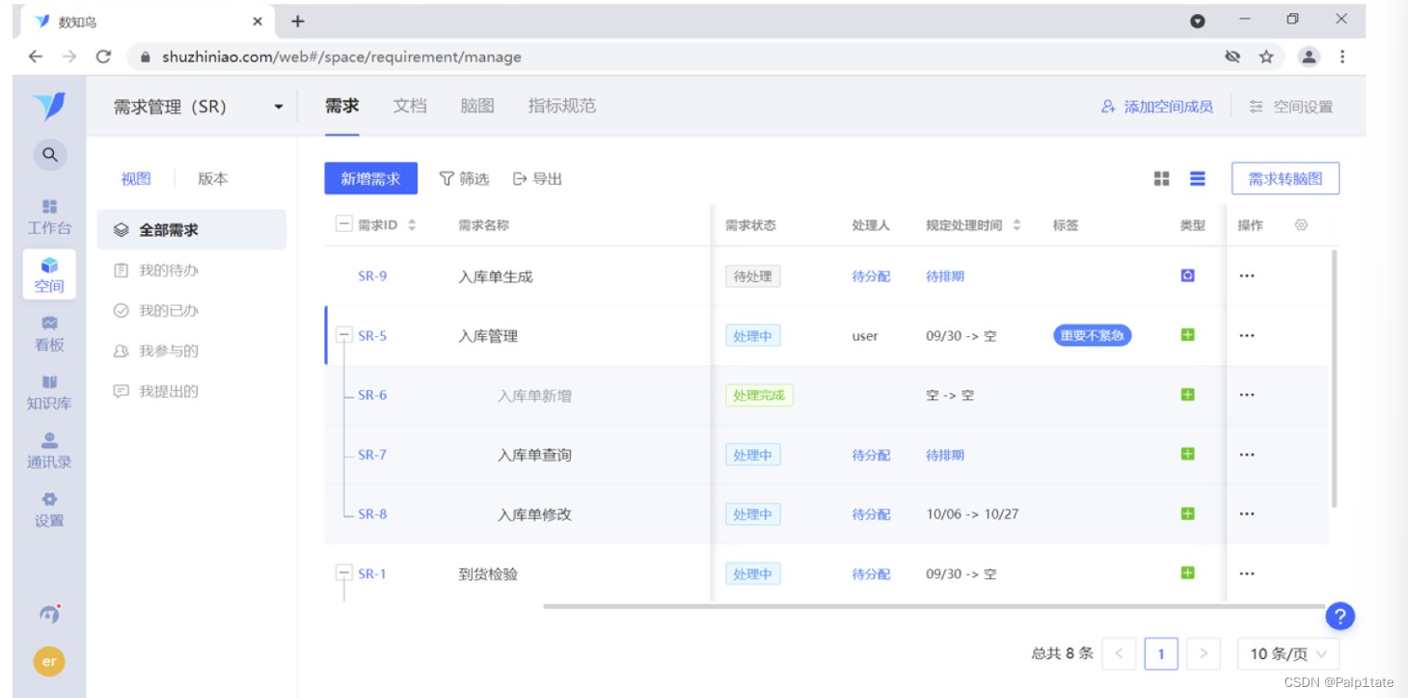Open more actions menu for SR-9
This screenshot has width=1408, height=698.
[1247, 276]
